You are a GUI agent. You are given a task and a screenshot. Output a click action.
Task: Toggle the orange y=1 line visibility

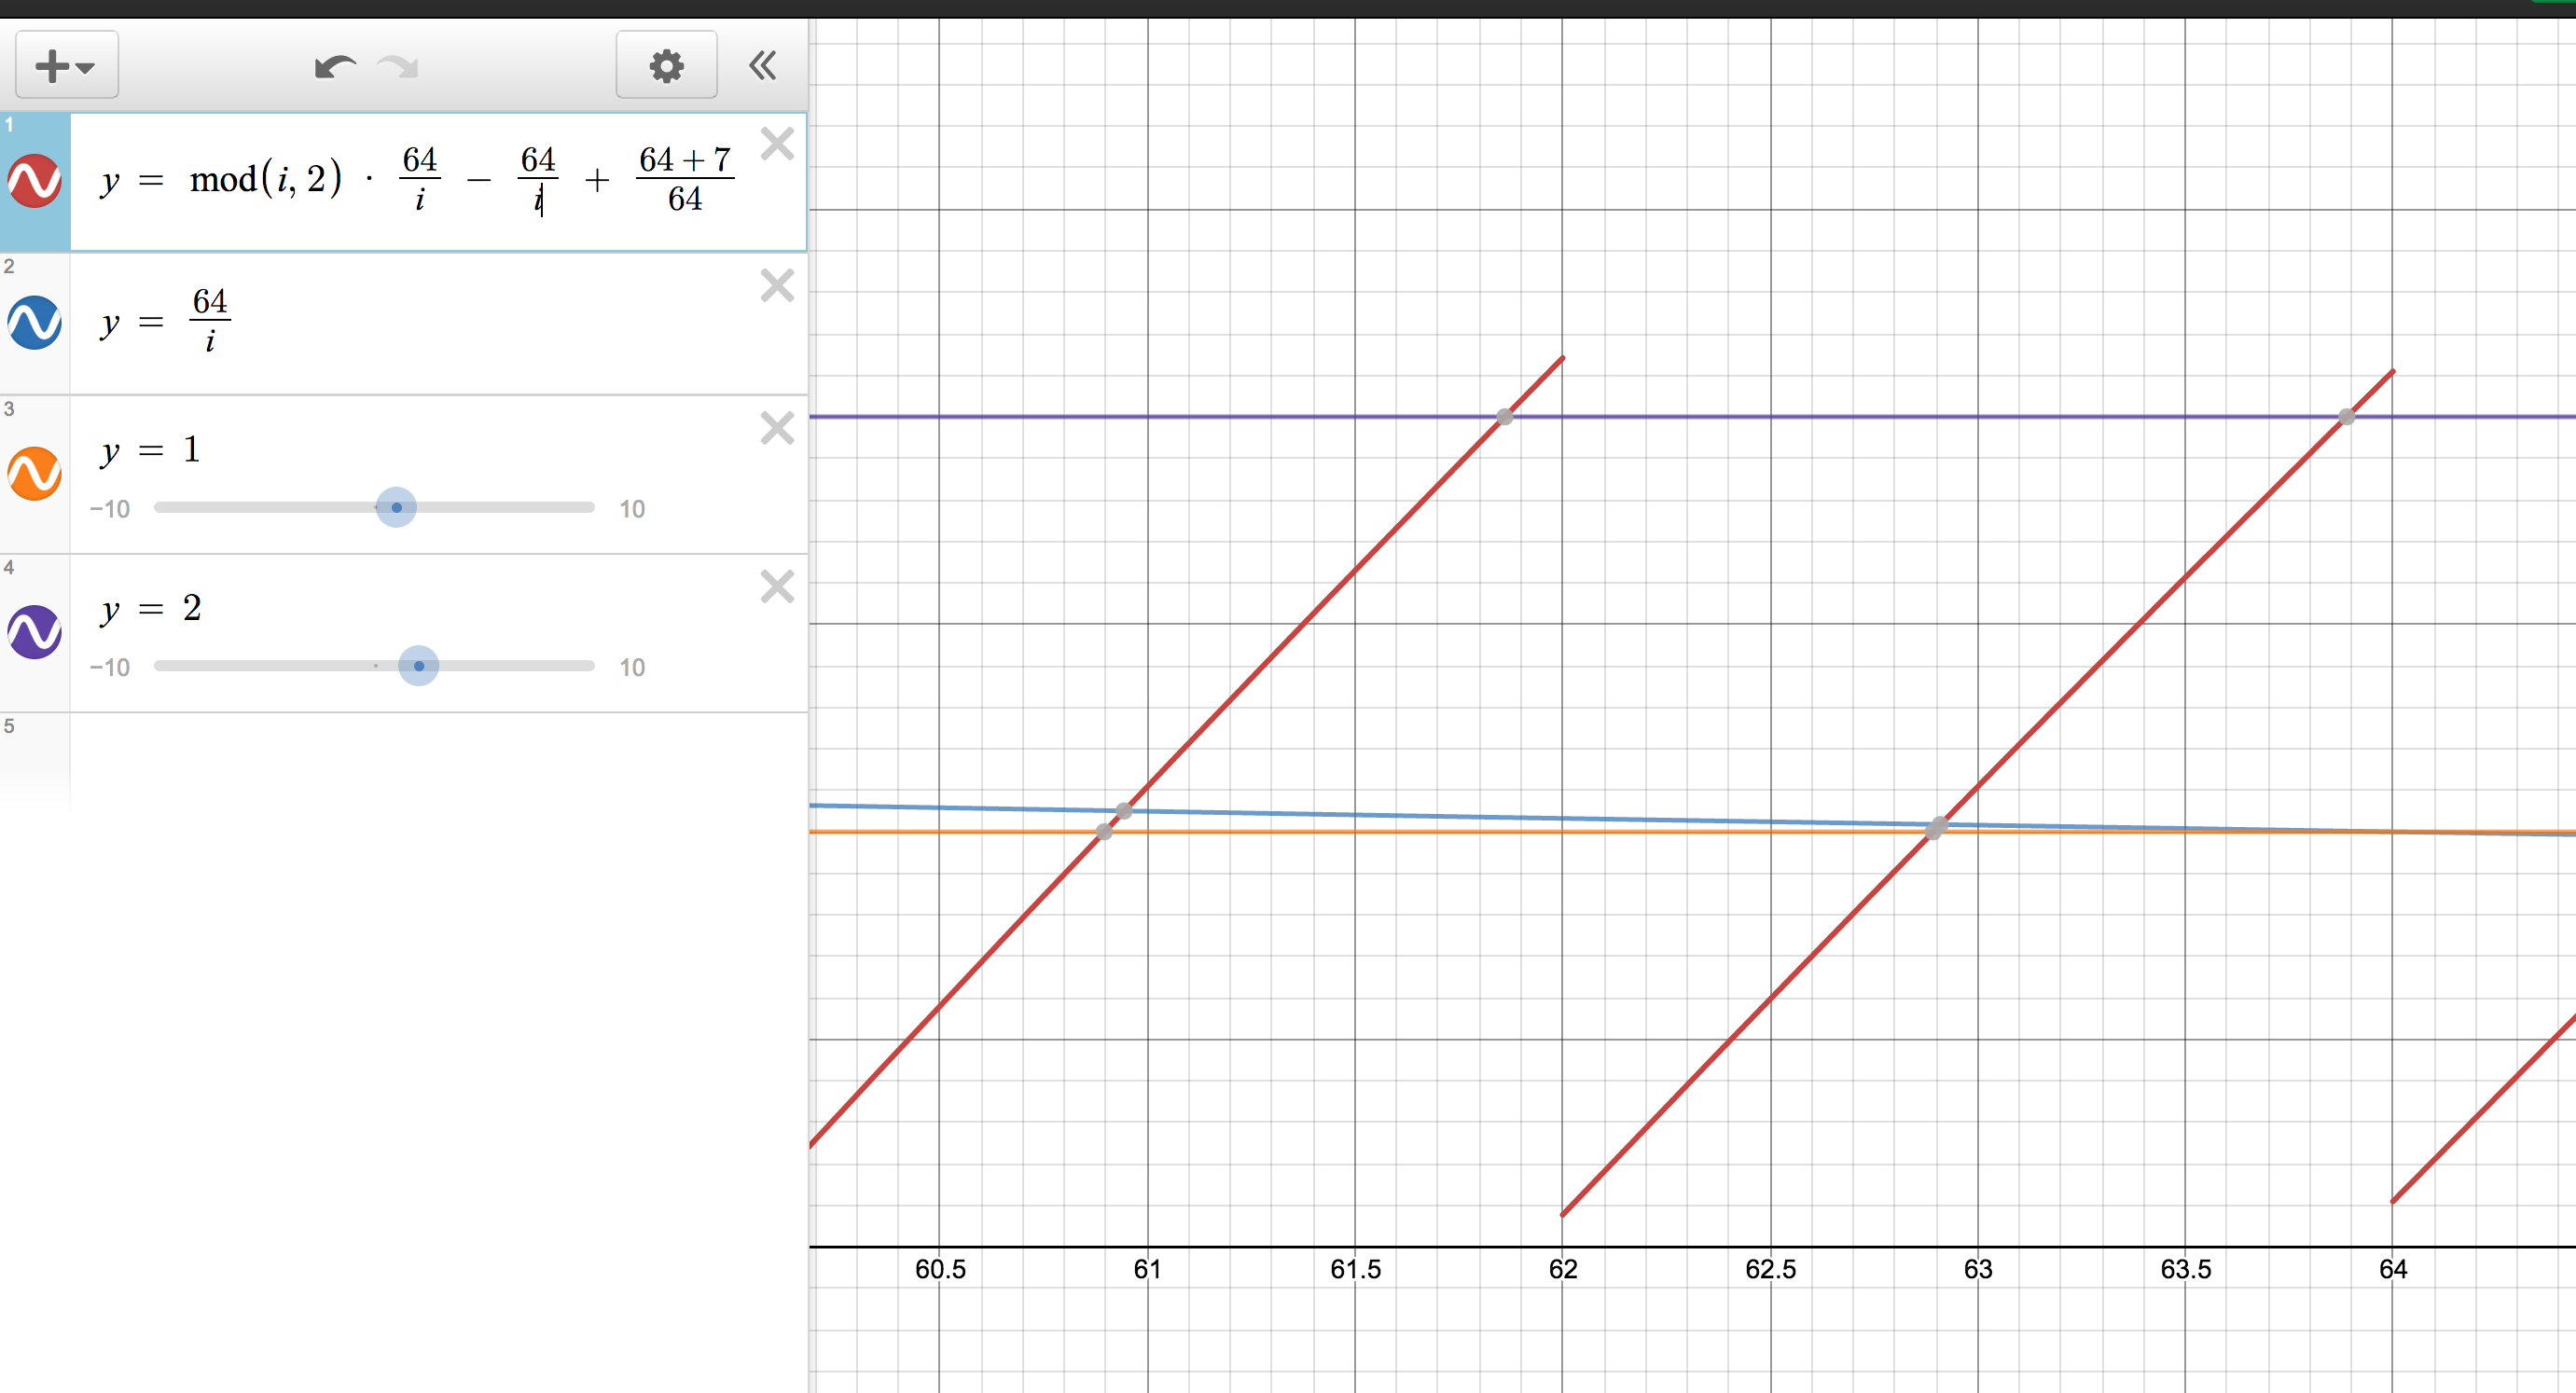click(35, 473)
